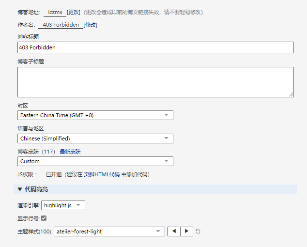This screenshot has width=307, height=247.
Task: Click the previous theme arrow button
Action: [x=174, y=232]
